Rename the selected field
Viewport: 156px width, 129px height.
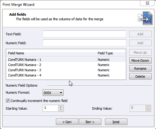point(140,68)
